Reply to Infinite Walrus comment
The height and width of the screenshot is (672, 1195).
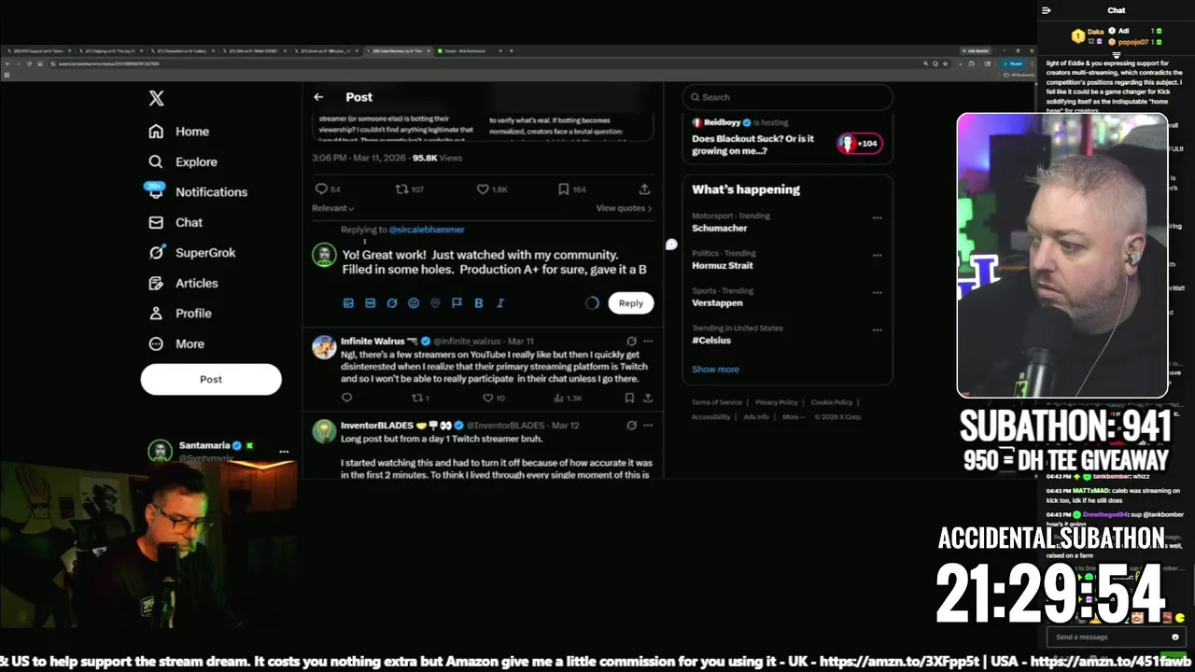pyautogui.click(x=346, y=398)
